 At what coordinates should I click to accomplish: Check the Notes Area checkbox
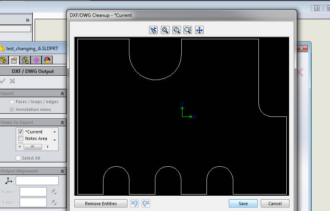pos(20,138)
